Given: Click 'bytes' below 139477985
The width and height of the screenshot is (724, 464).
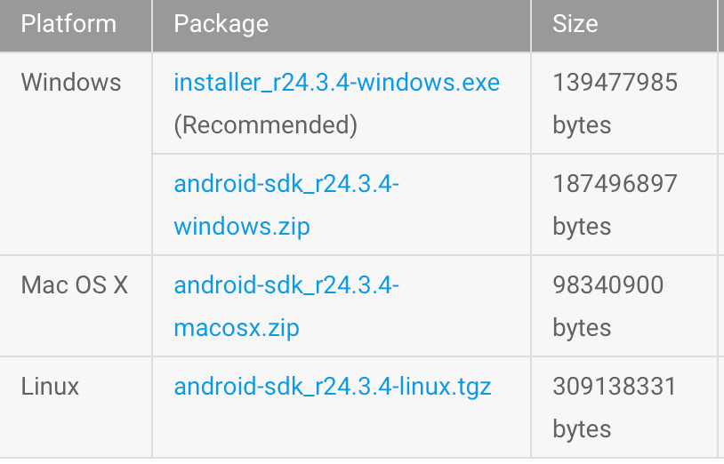Looking at the screenshot, I should coord(582,125).
